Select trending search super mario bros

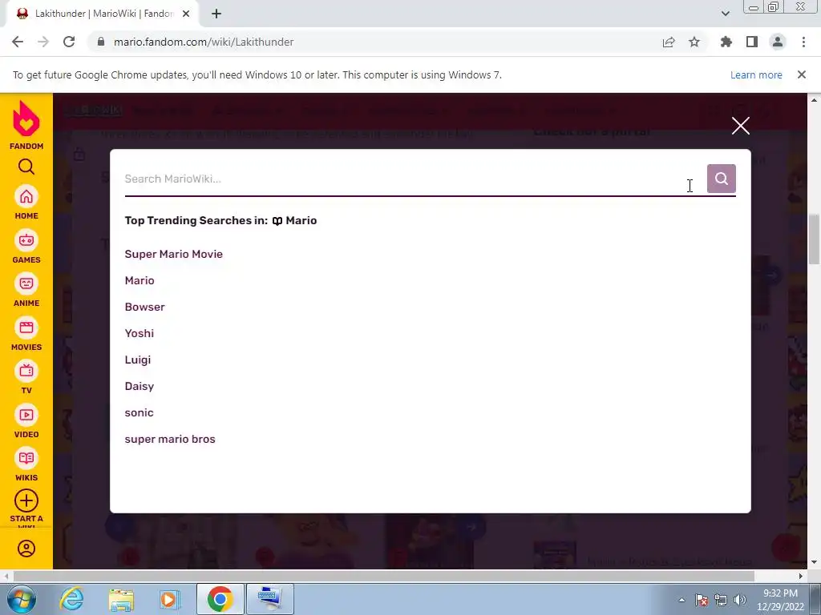point(170,440)
